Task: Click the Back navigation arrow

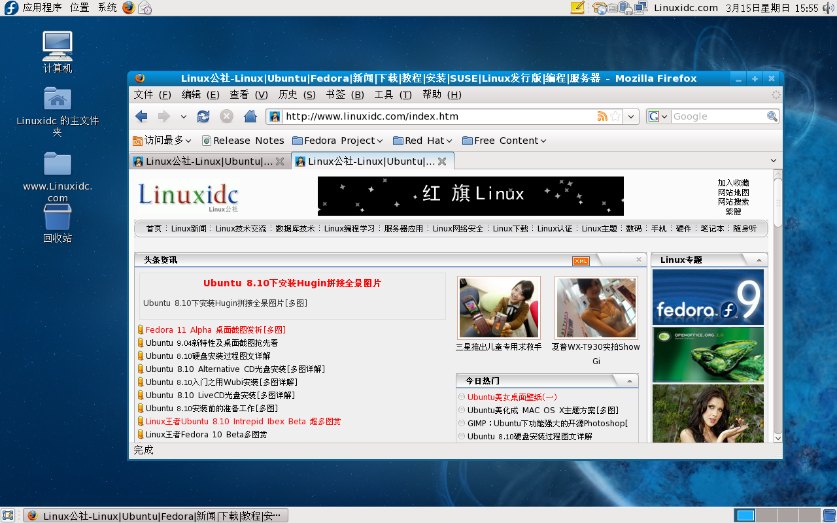Action: tap(141, 116)
